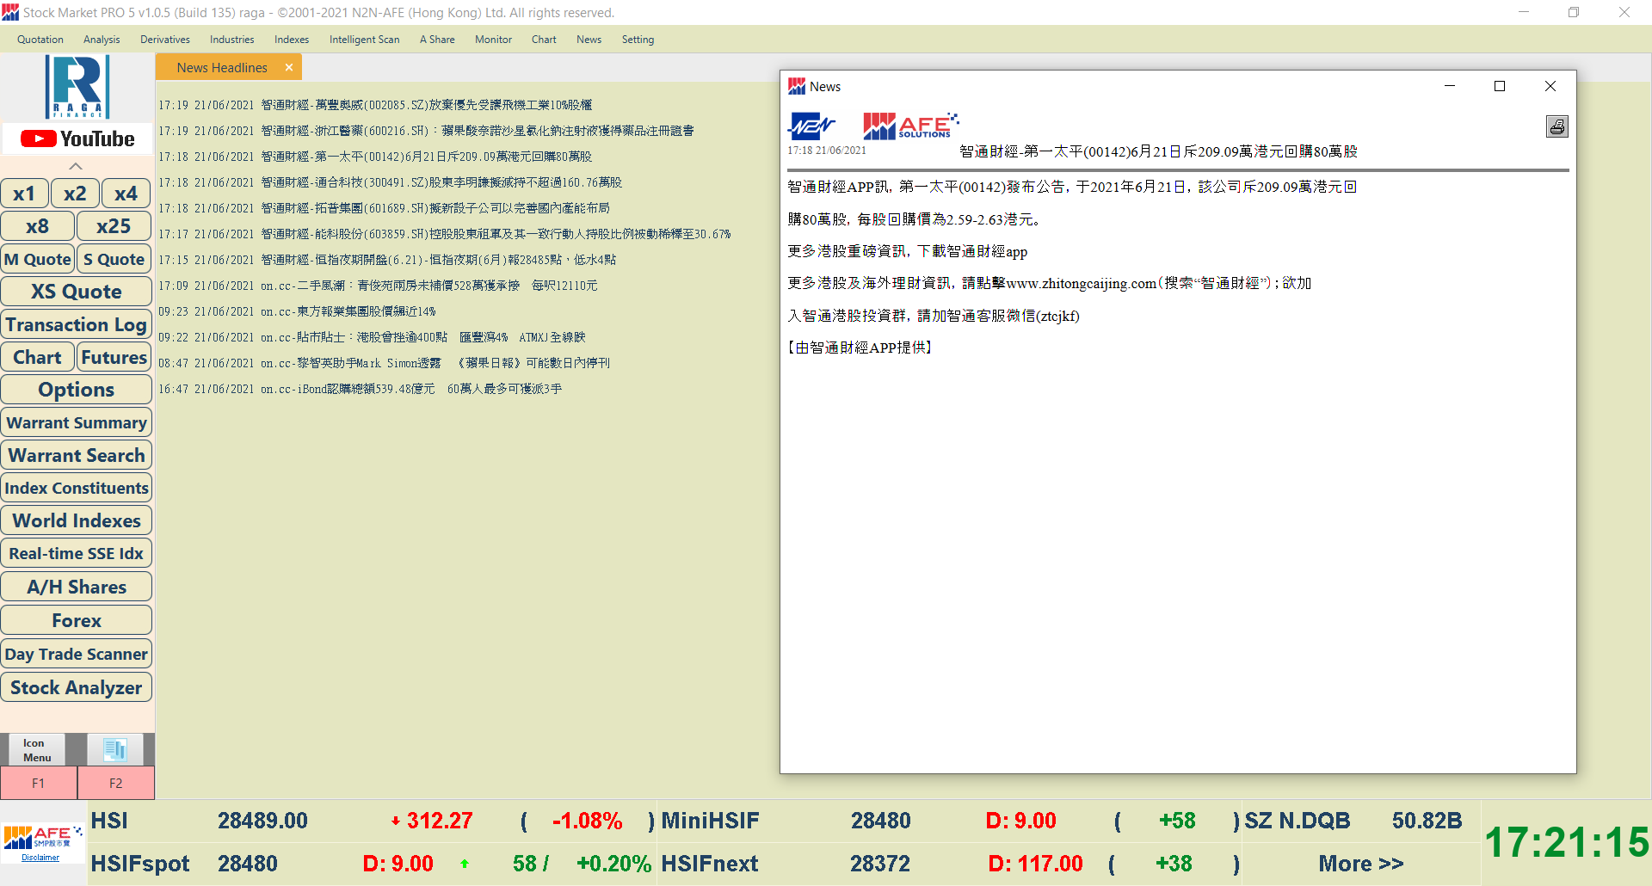
Task: Maximize the News popup window
Action: (1500, 86)
